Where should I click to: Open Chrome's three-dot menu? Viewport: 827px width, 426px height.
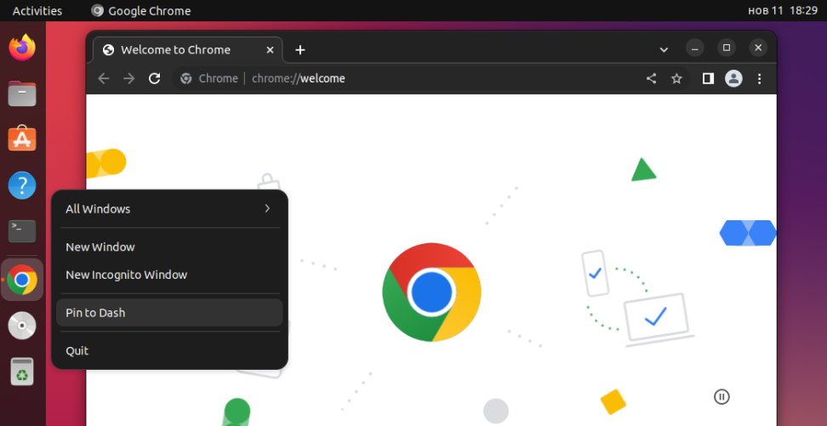(760, 78)
